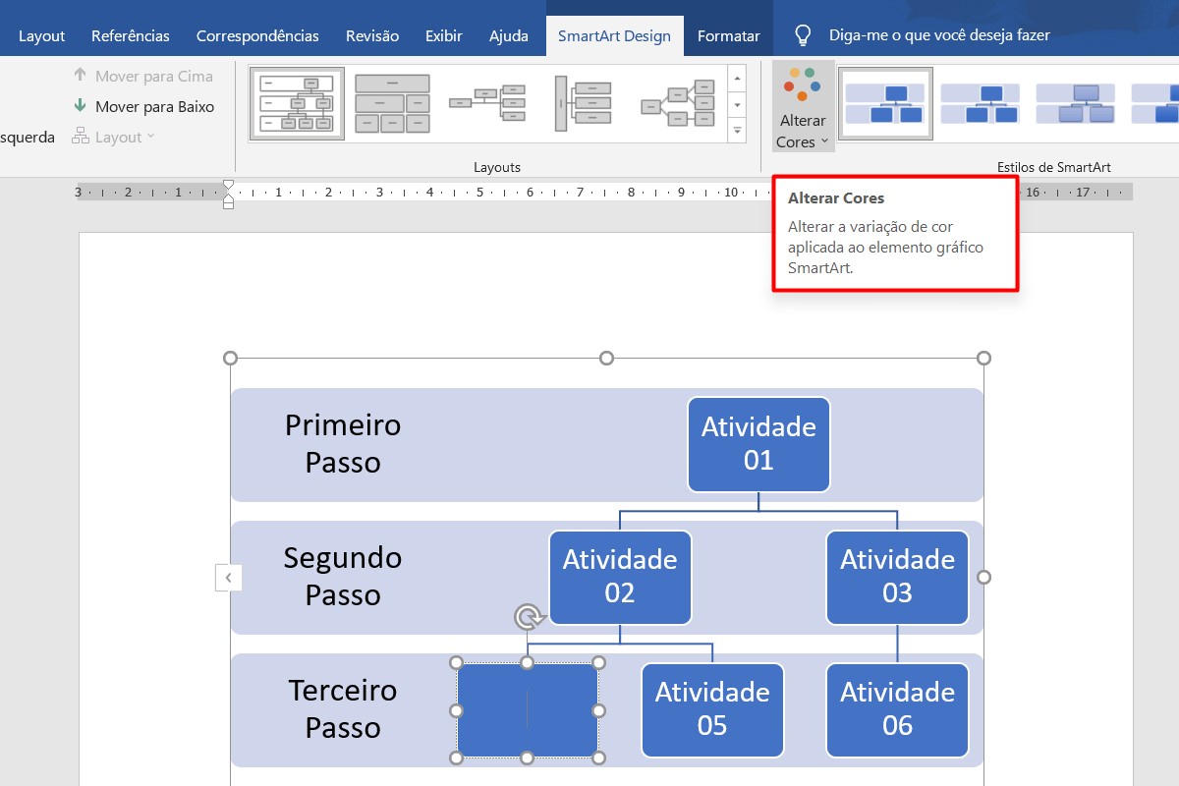Viewport: 1179px width, 786px height.
Task: Click the lightbulb Tell Me icon
Action: (803, 35)
